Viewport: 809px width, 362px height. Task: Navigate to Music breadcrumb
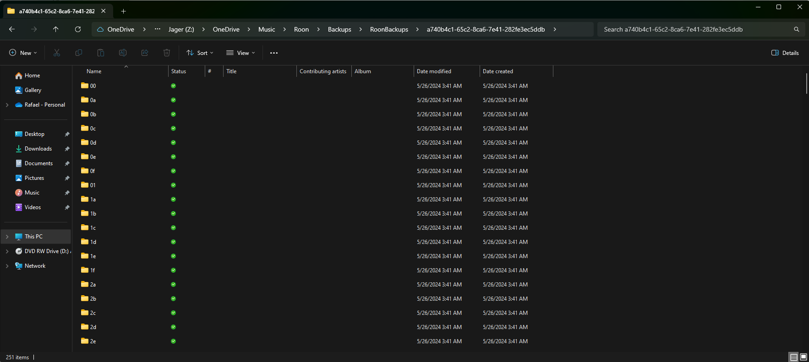[x=267, y=29]
